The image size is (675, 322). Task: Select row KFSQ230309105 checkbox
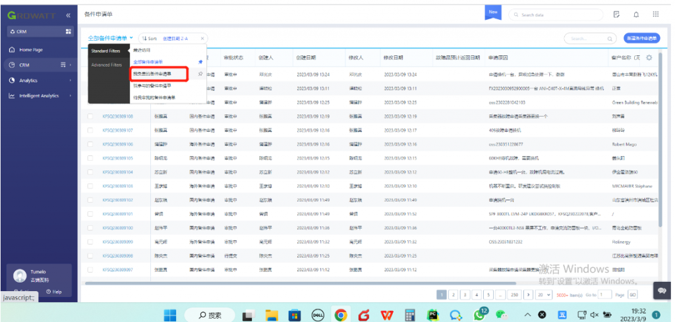tap(90, 158)
